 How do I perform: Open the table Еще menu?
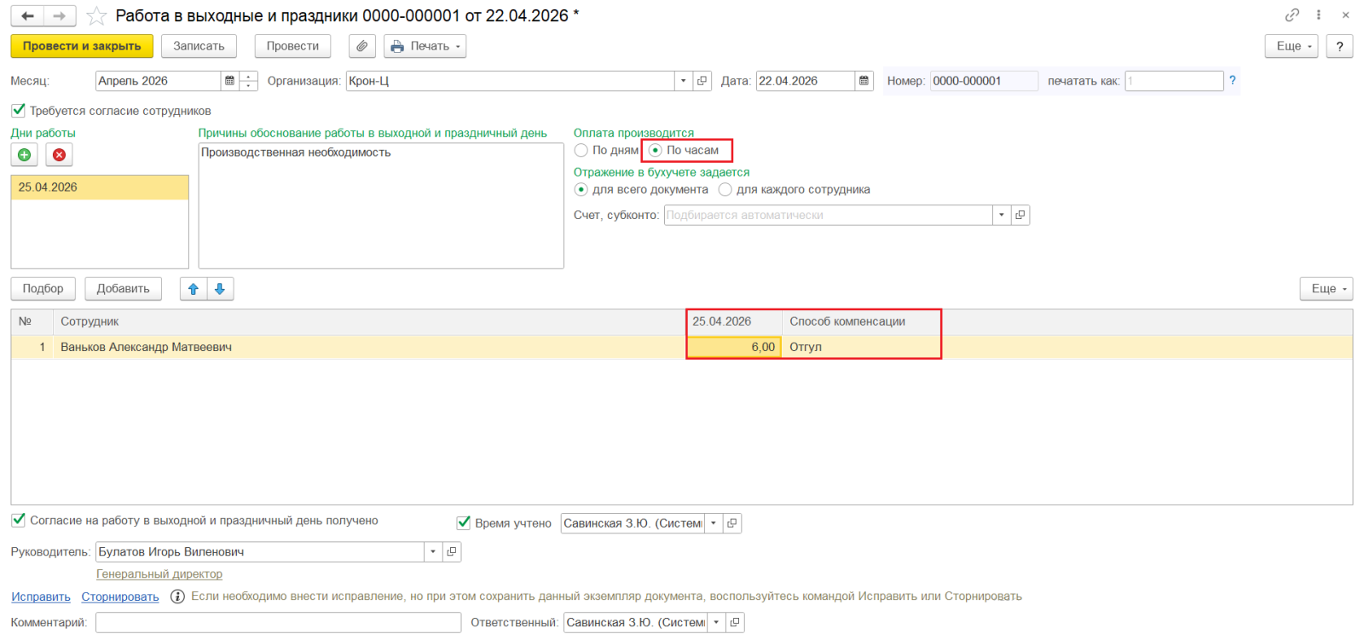click(1326, 289)
